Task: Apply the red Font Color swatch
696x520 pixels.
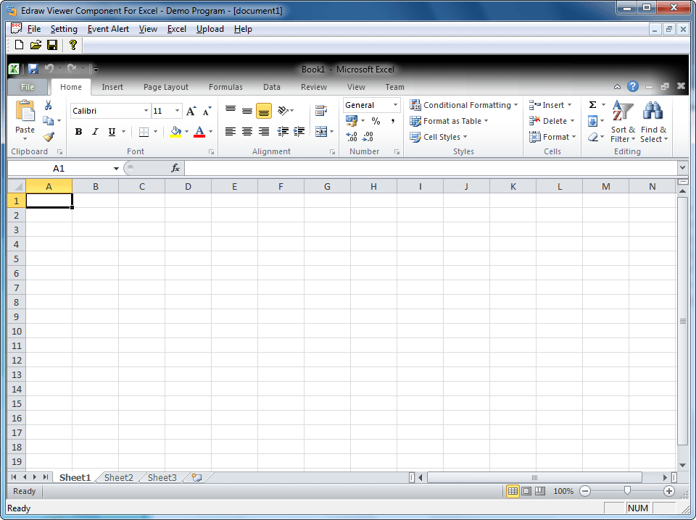Action: click(199, 131)
